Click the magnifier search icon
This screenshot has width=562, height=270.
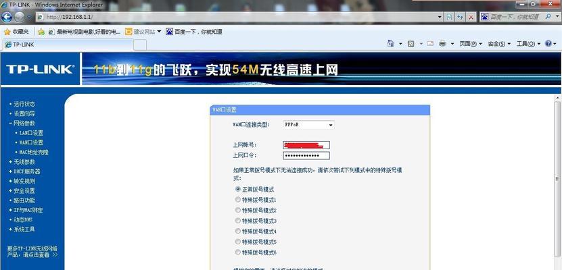(548, 16)
